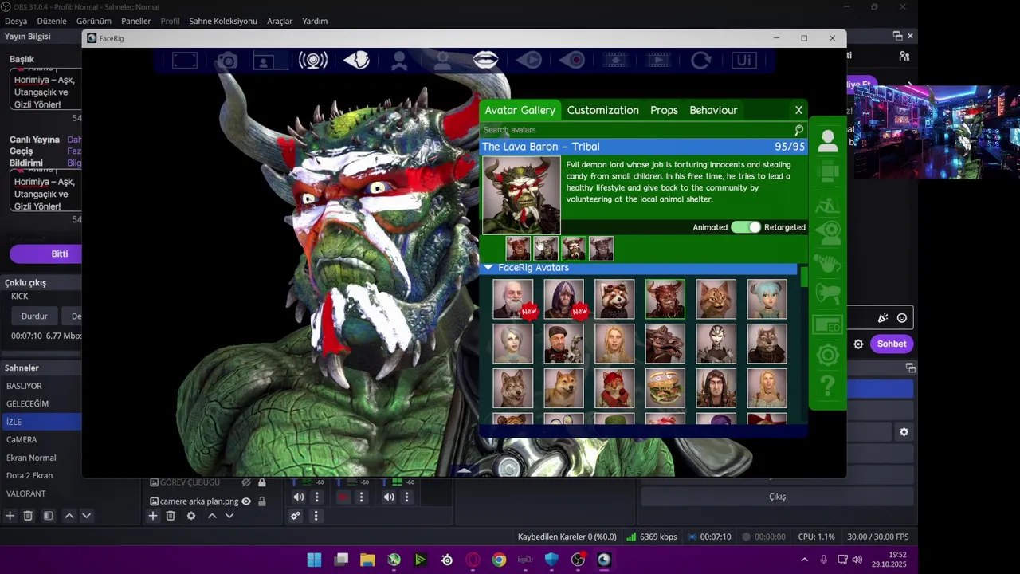
Task: Open the Araçlar menu
Action: pos(280,21)
